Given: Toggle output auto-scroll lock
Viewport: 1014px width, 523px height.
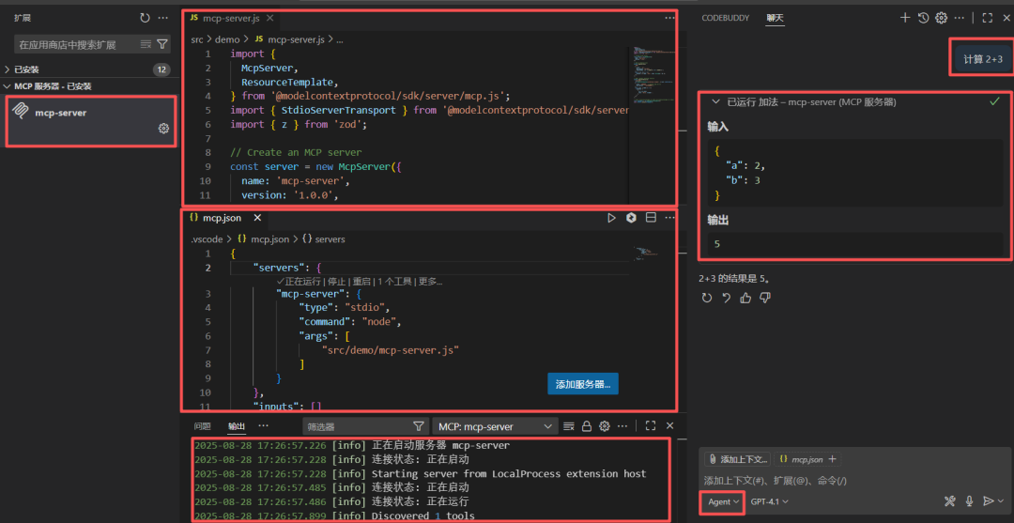Looking at the screenshot, I should click(x=587, y=426).
